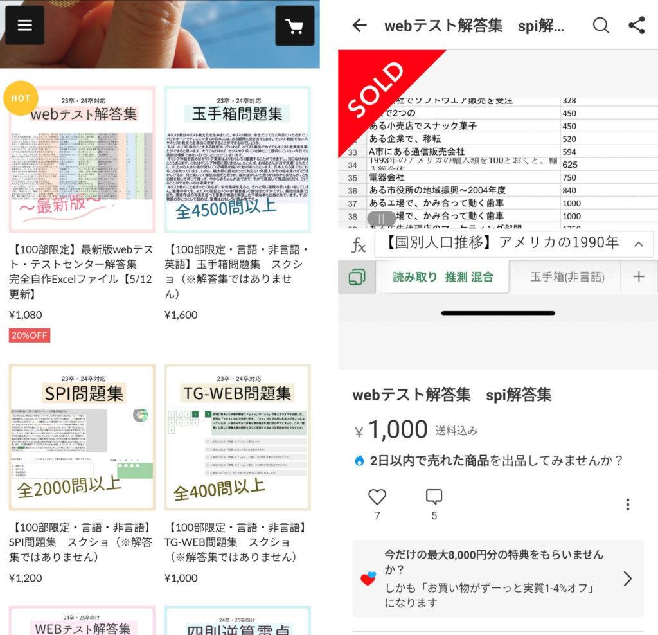658x635 pixels.
Task: Add a new sheet with the plus button
Action: pyautogui.click(x=639, y=276)
